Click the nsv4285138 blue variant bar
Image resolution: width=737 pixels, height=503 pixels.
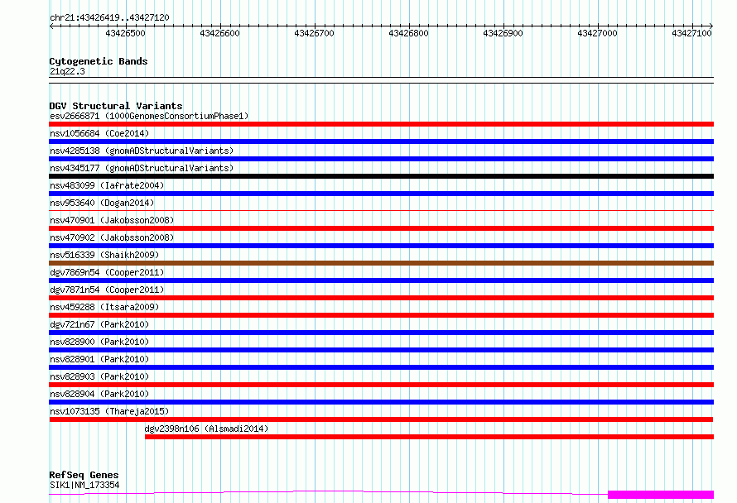[381, 159]
